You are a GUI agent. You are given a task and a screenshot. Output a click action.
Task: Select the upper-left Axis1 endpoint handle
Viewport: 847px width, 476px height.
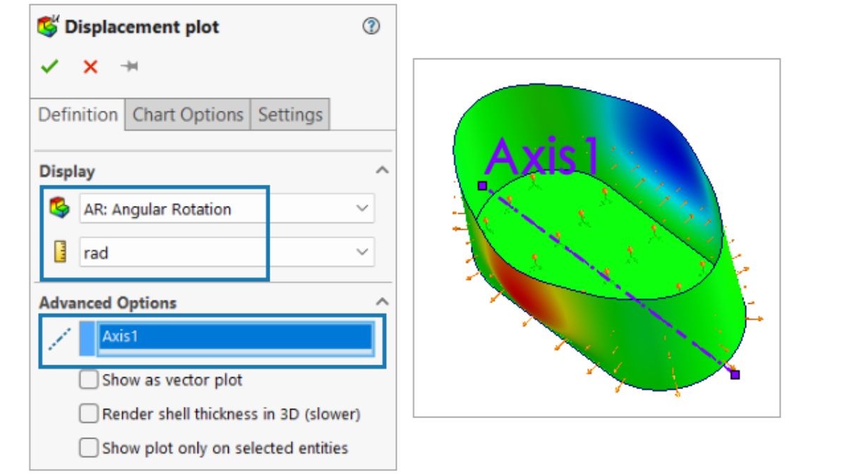coord(482,185)
